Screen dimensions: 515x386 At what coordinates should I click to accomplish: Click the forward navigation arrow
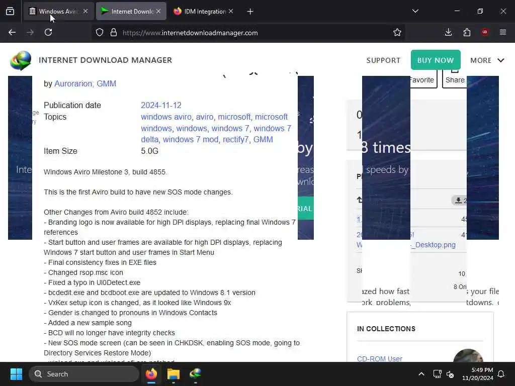30,32
